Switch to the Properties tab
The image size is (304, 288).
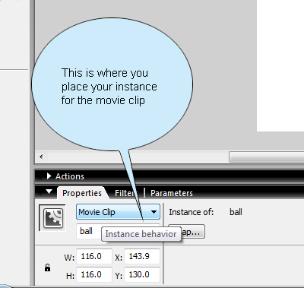click(x=82, y=193)
